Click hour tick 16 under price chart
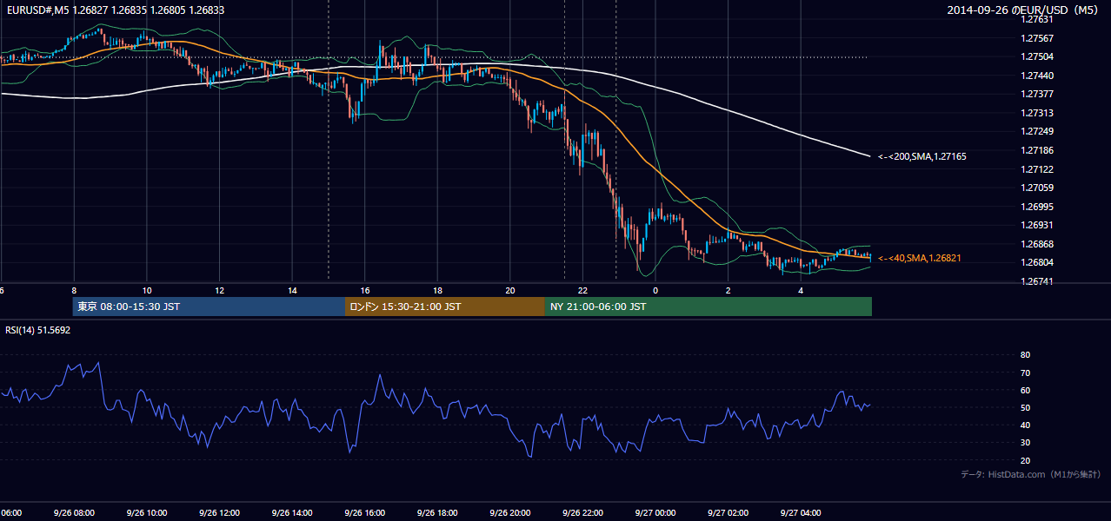The height and width of the screenshot is (521, 1111). 365,290
